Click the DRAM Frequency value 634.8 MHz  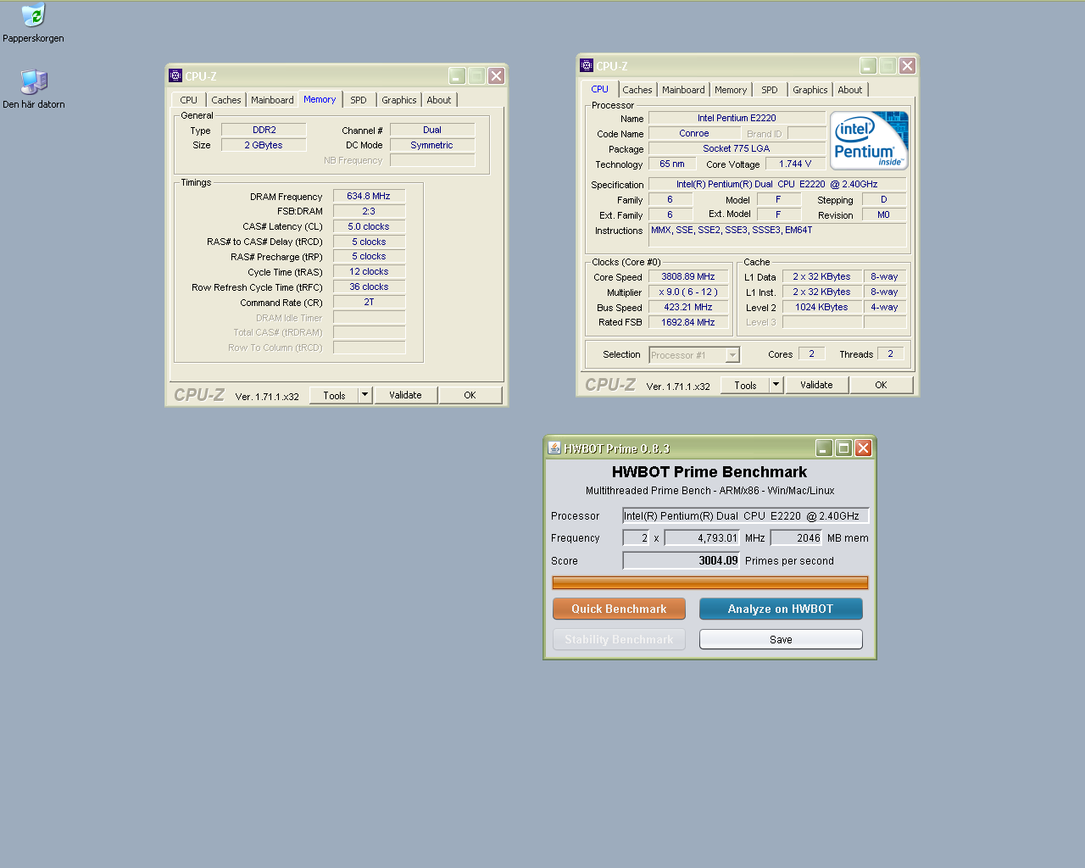pos(369,196)
